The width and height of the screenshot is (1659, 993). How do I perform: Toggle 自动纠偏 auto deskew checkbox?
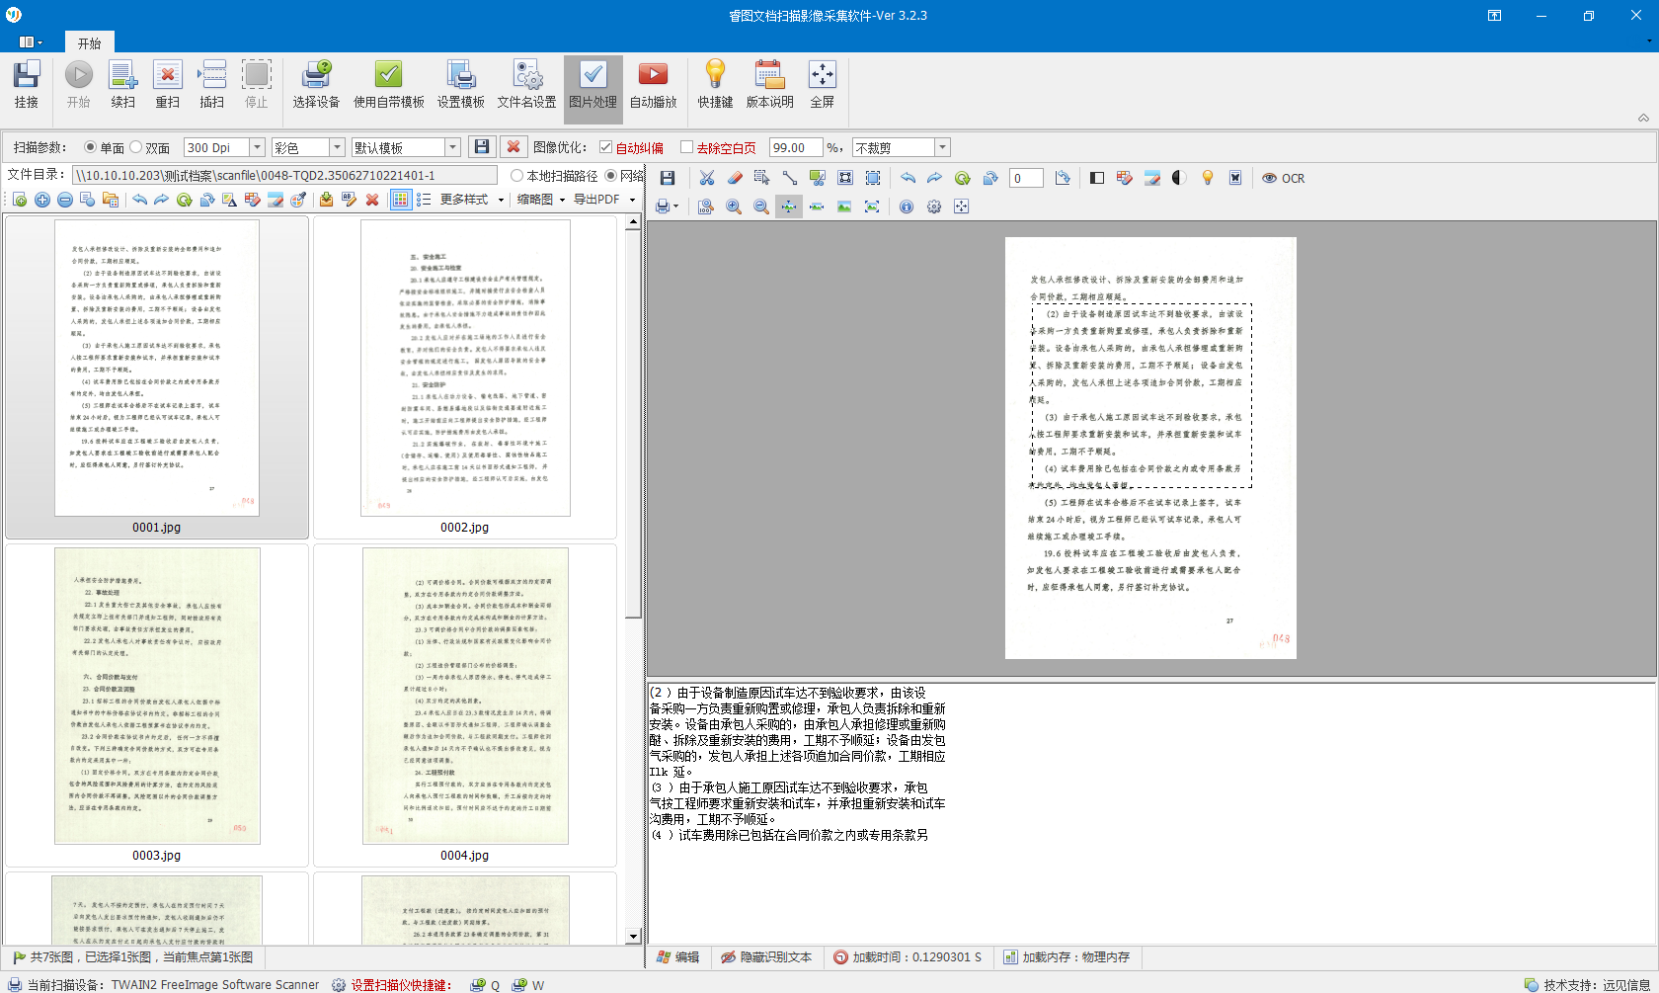605,147
